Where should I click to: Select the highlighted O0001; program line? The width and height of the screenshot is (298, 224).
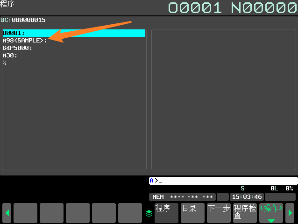point(74,33)
